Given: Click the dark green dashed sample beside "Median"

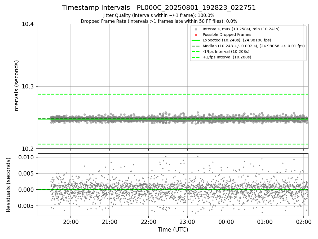Looking at the screenshot, I should [196, 46].
